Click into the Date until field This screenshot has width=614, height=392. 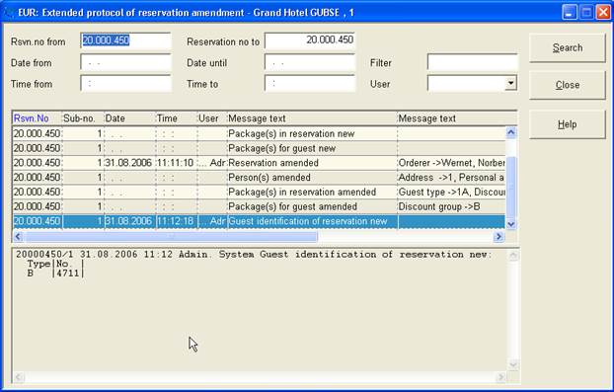point(310,62)
